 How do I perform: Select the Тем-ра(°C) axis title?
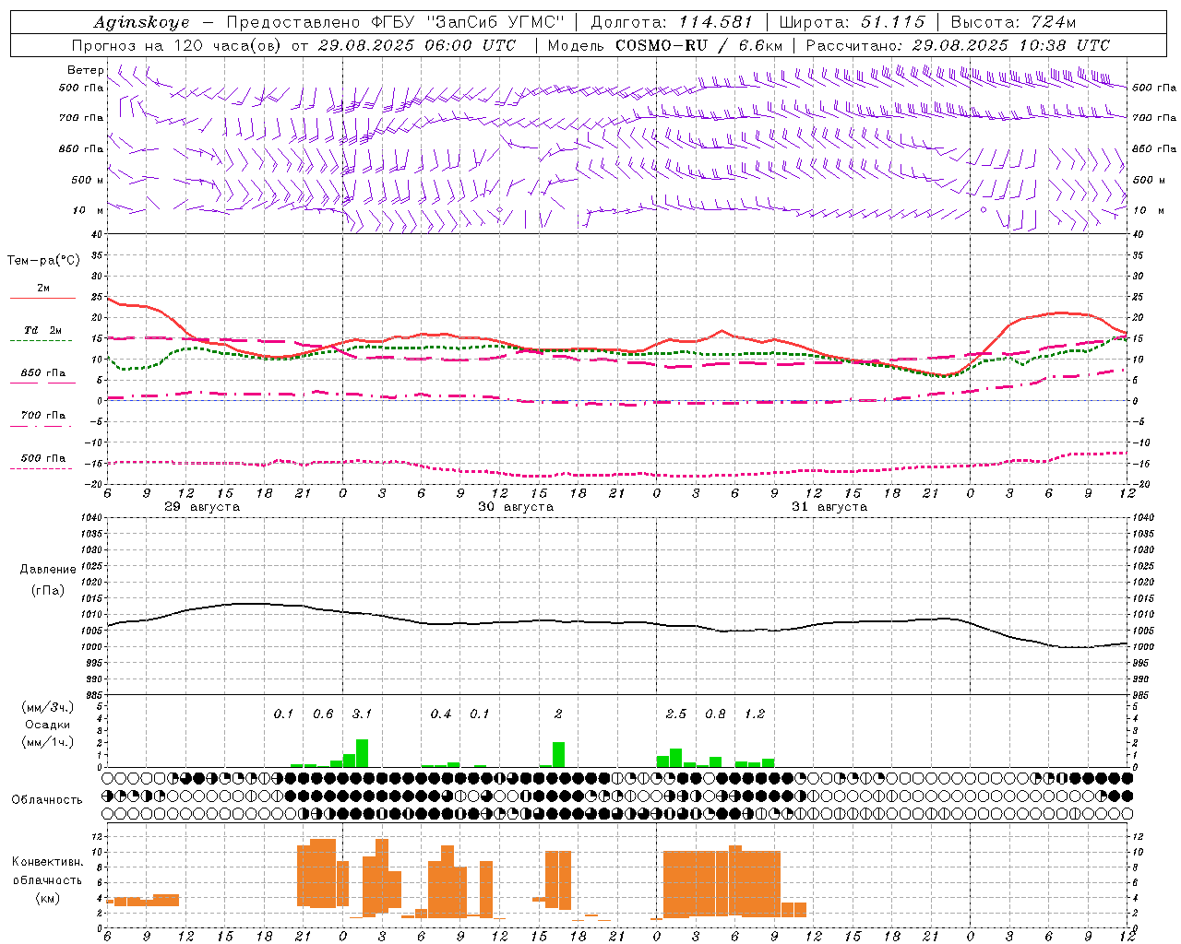[x=43, y=261]
